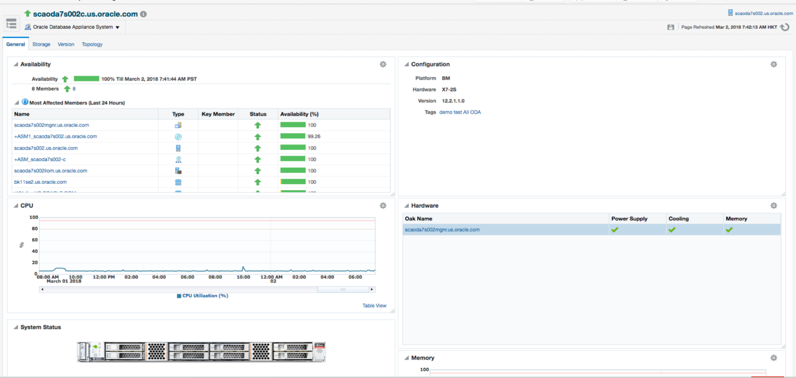
Task: Click the CPU chart time range scrollbar
Action: 343,289
